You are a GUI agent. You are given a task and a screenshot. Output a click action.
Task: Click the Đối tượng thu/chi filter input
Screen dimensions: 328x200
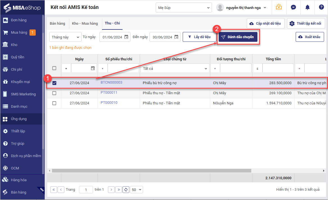pyautogui.click(x=236, y=68)
